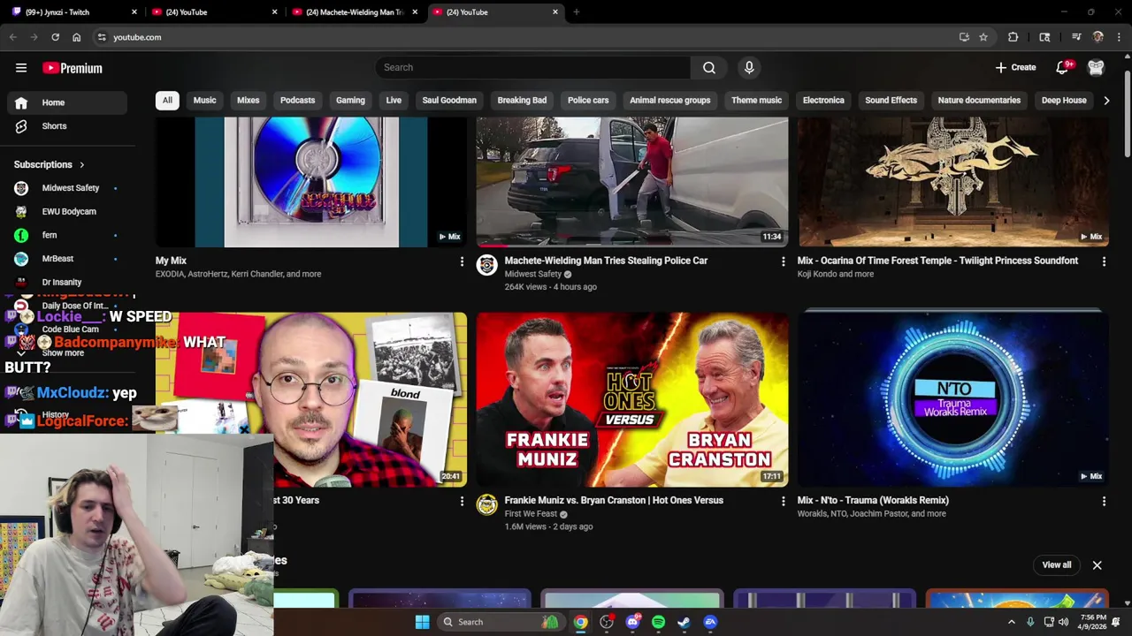Open the Chrome three-dot menu

(x=1119, y=37)
